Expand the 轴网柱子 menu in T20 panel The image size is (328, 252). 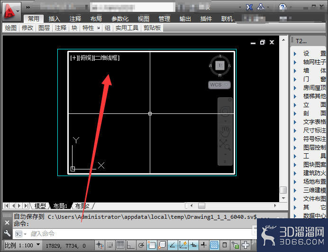tap(310, 62)
